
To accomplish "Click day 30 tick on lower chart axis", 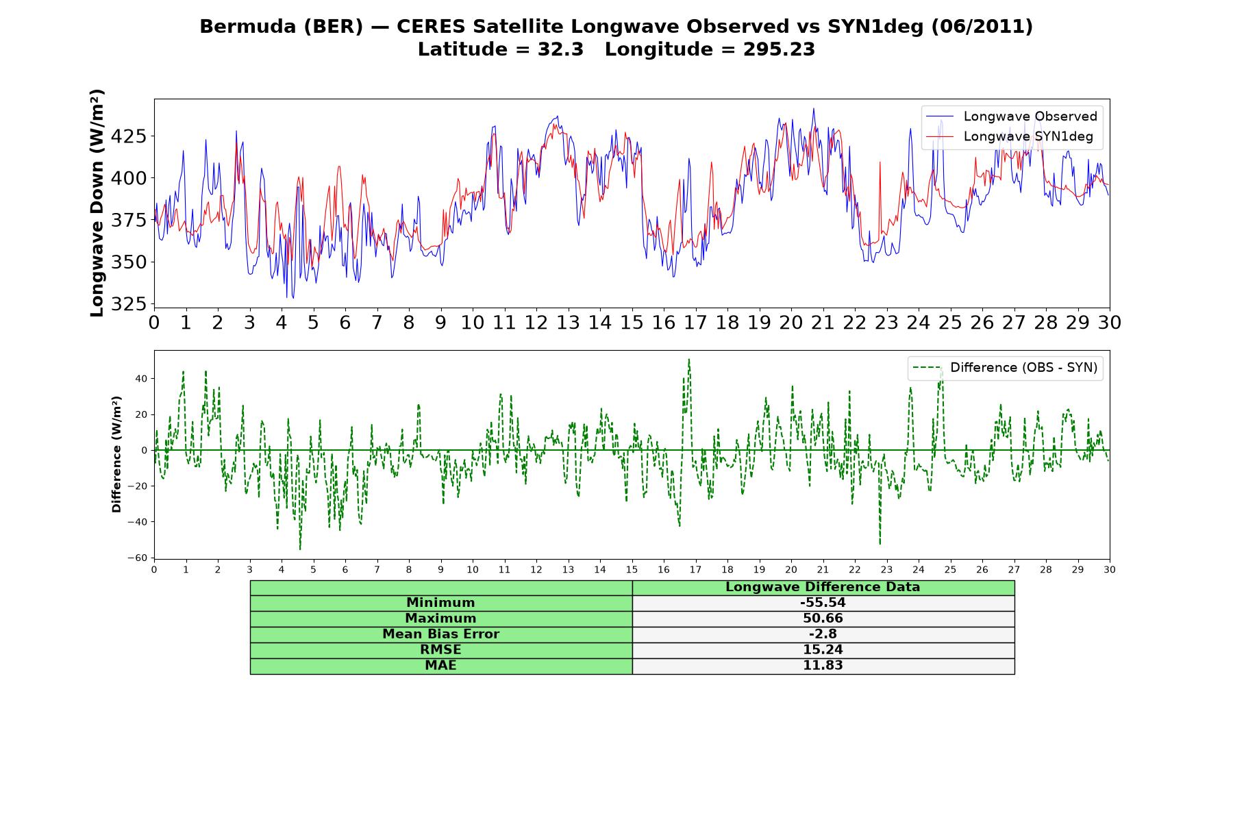I will (x=1110, y=570).
